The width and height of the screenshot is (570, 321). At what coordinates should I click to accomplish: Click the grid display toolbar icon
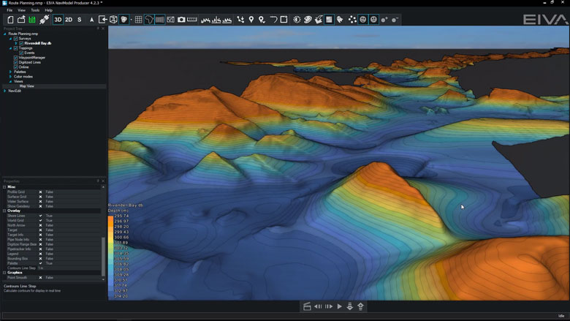coord(138,20)
